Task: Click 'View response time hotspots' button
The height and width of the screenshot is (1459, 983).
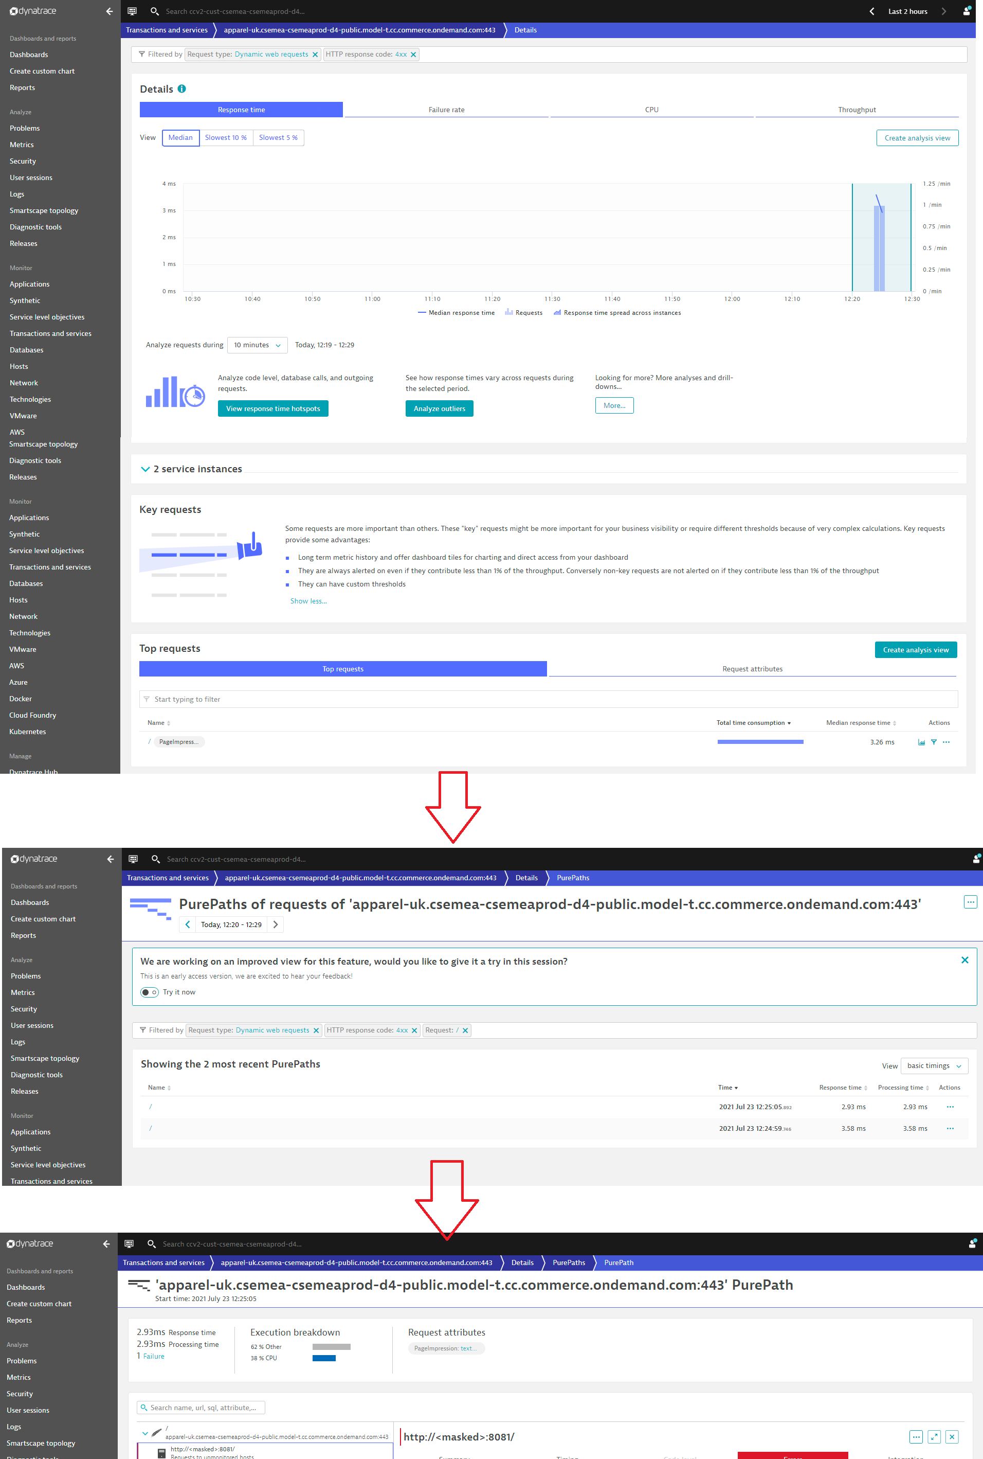Action: pos(272,409)
